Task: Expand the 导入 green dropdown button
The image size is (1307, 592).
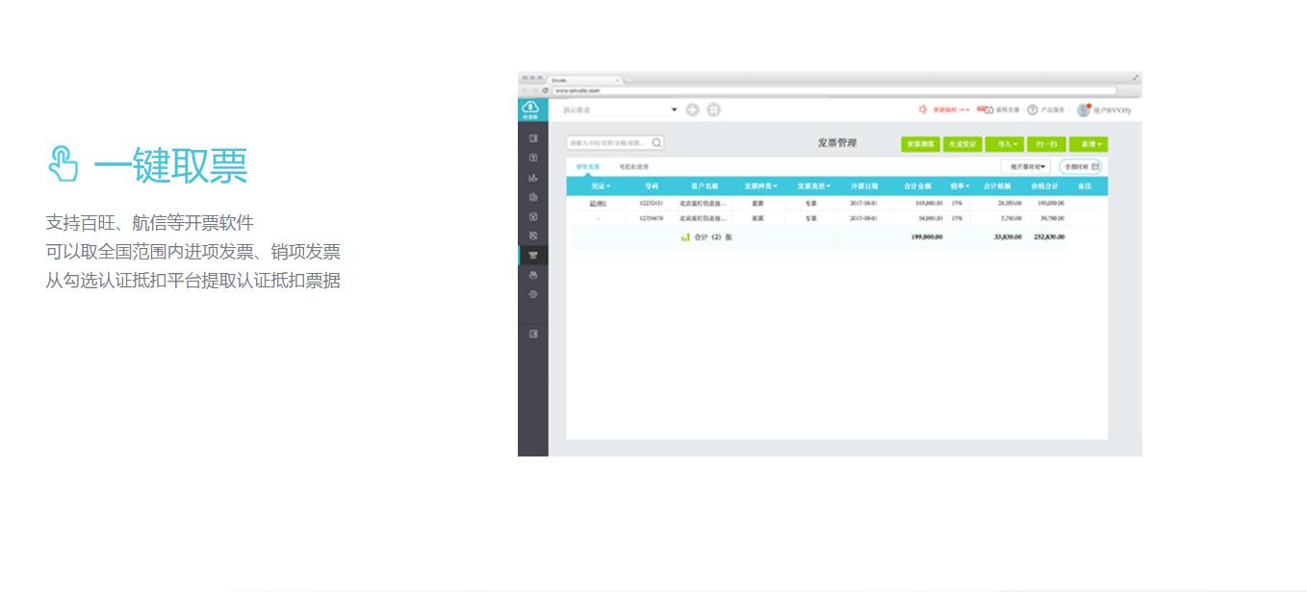Action: click(1004, 144)
